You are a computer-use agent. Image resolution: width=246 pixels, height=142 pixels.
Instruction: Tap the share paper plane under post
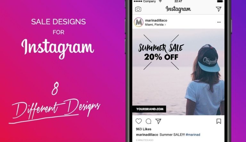point(158,121)
